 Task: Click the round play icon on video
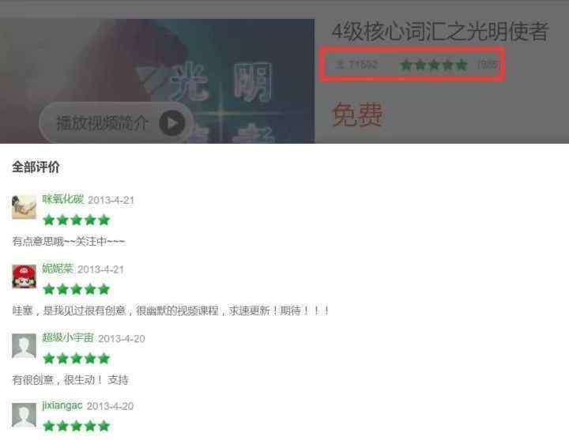[172, 123]
